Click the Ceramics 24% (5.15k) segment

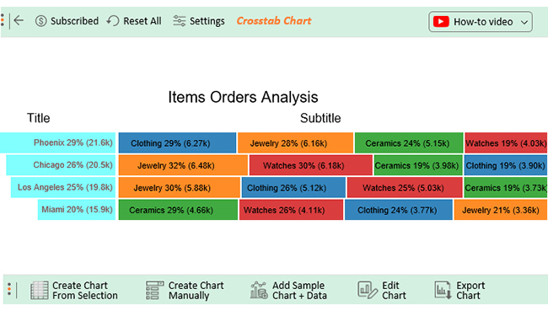[409, 143]
